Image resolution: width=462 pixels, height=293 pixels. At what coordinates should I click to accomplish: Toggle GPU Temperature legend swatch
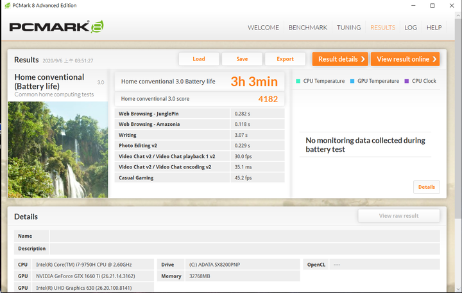(352, 81)
